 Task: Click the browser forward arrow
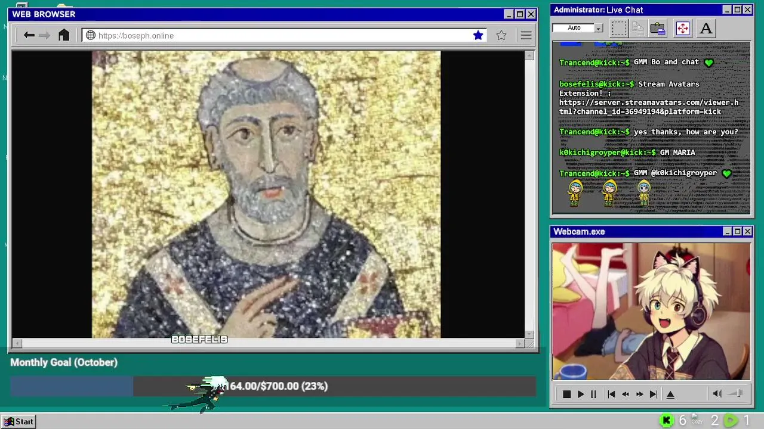pos(45,35)
